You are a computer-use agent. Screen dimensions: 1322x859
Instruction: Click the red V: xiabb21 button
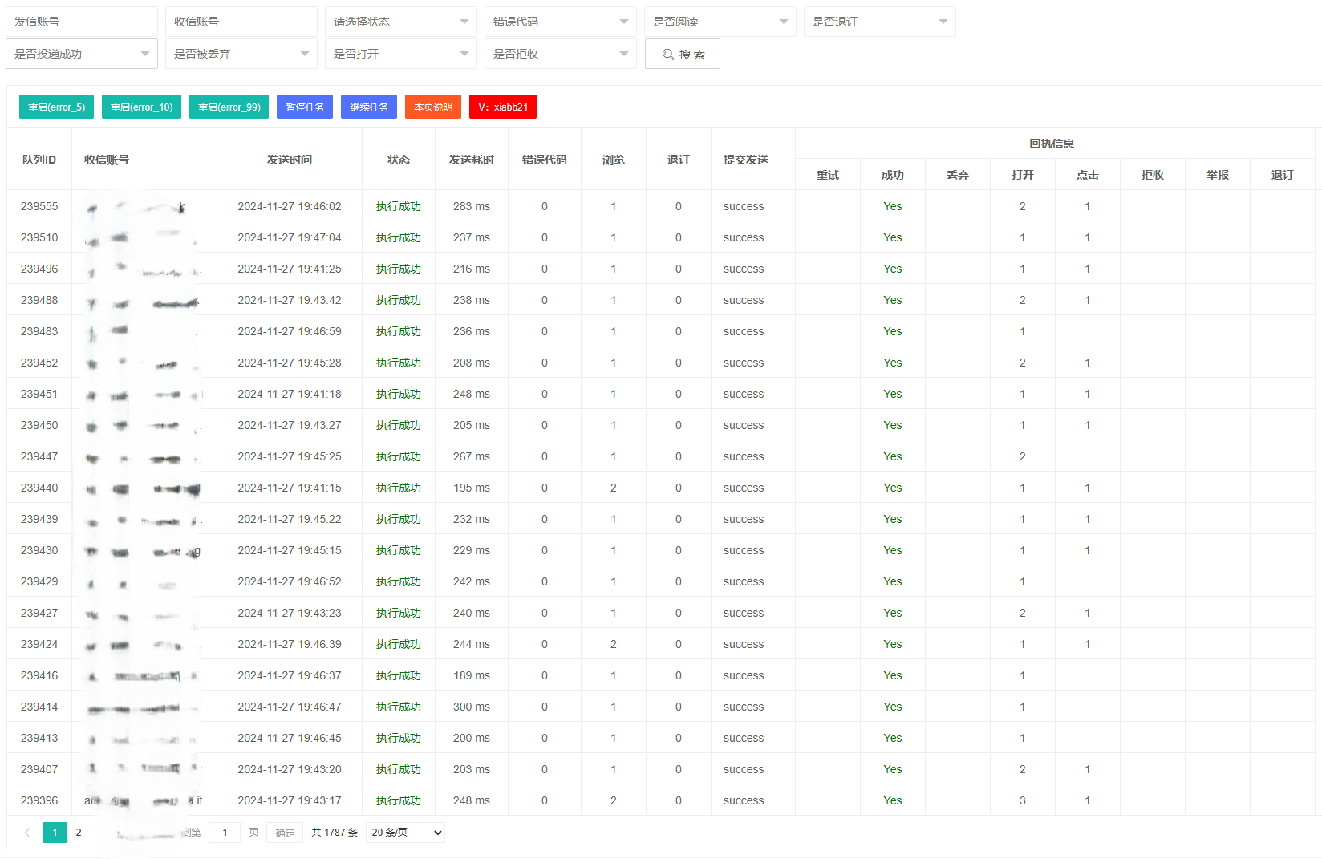[503, 107]
